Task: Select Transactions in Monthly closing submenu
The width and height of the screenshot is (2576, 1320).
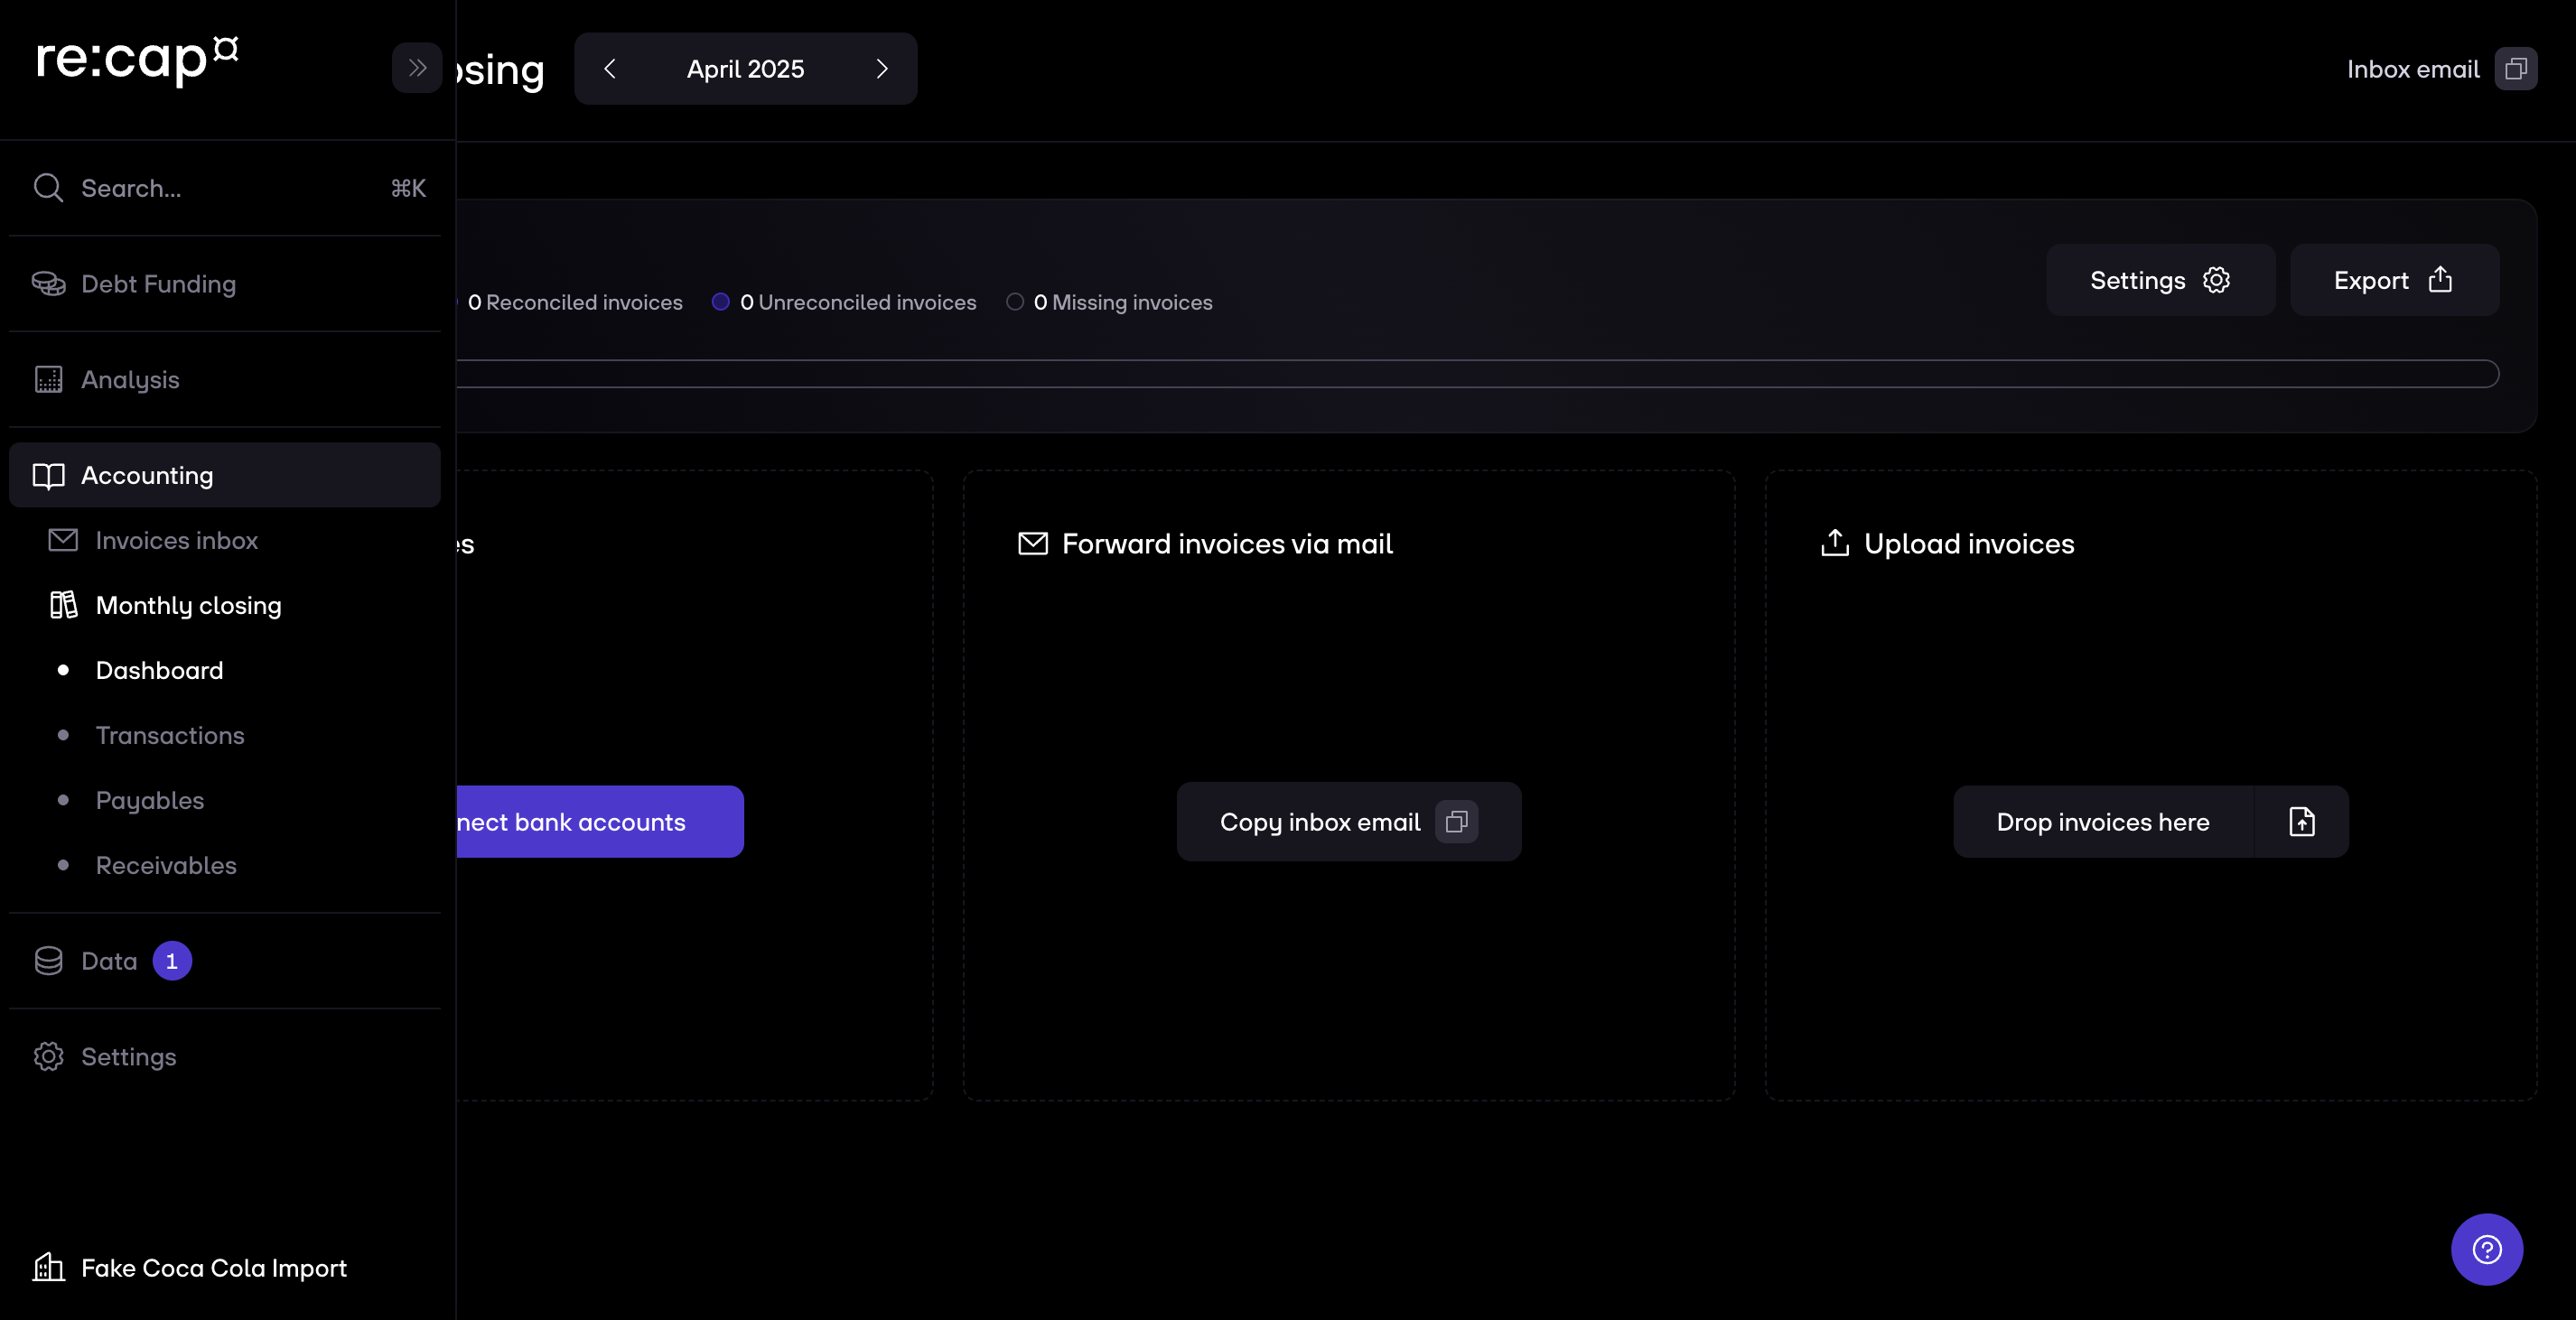Action: coord(170,736)
